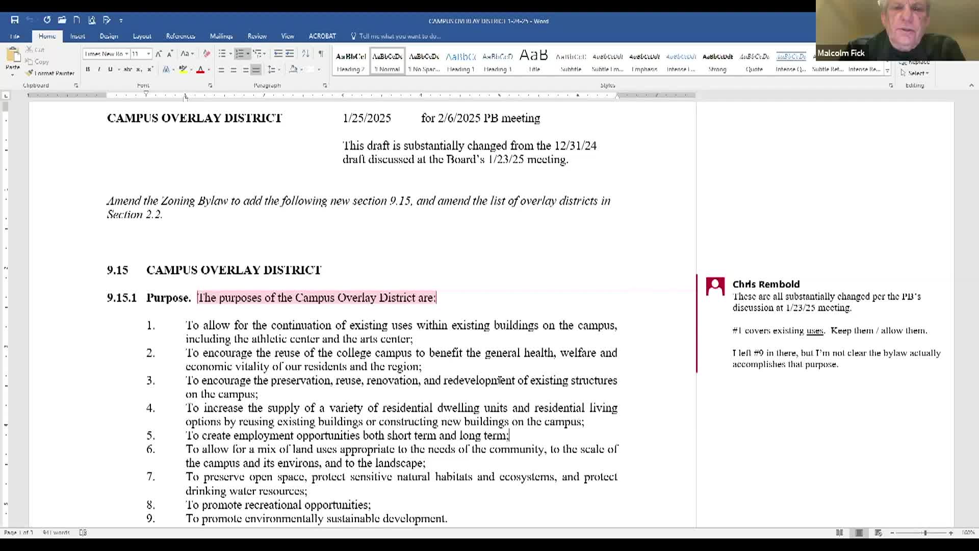Screen dimensions: 979x551
Task: Click the Paste clipboard icon
Action: click(13, 55)
